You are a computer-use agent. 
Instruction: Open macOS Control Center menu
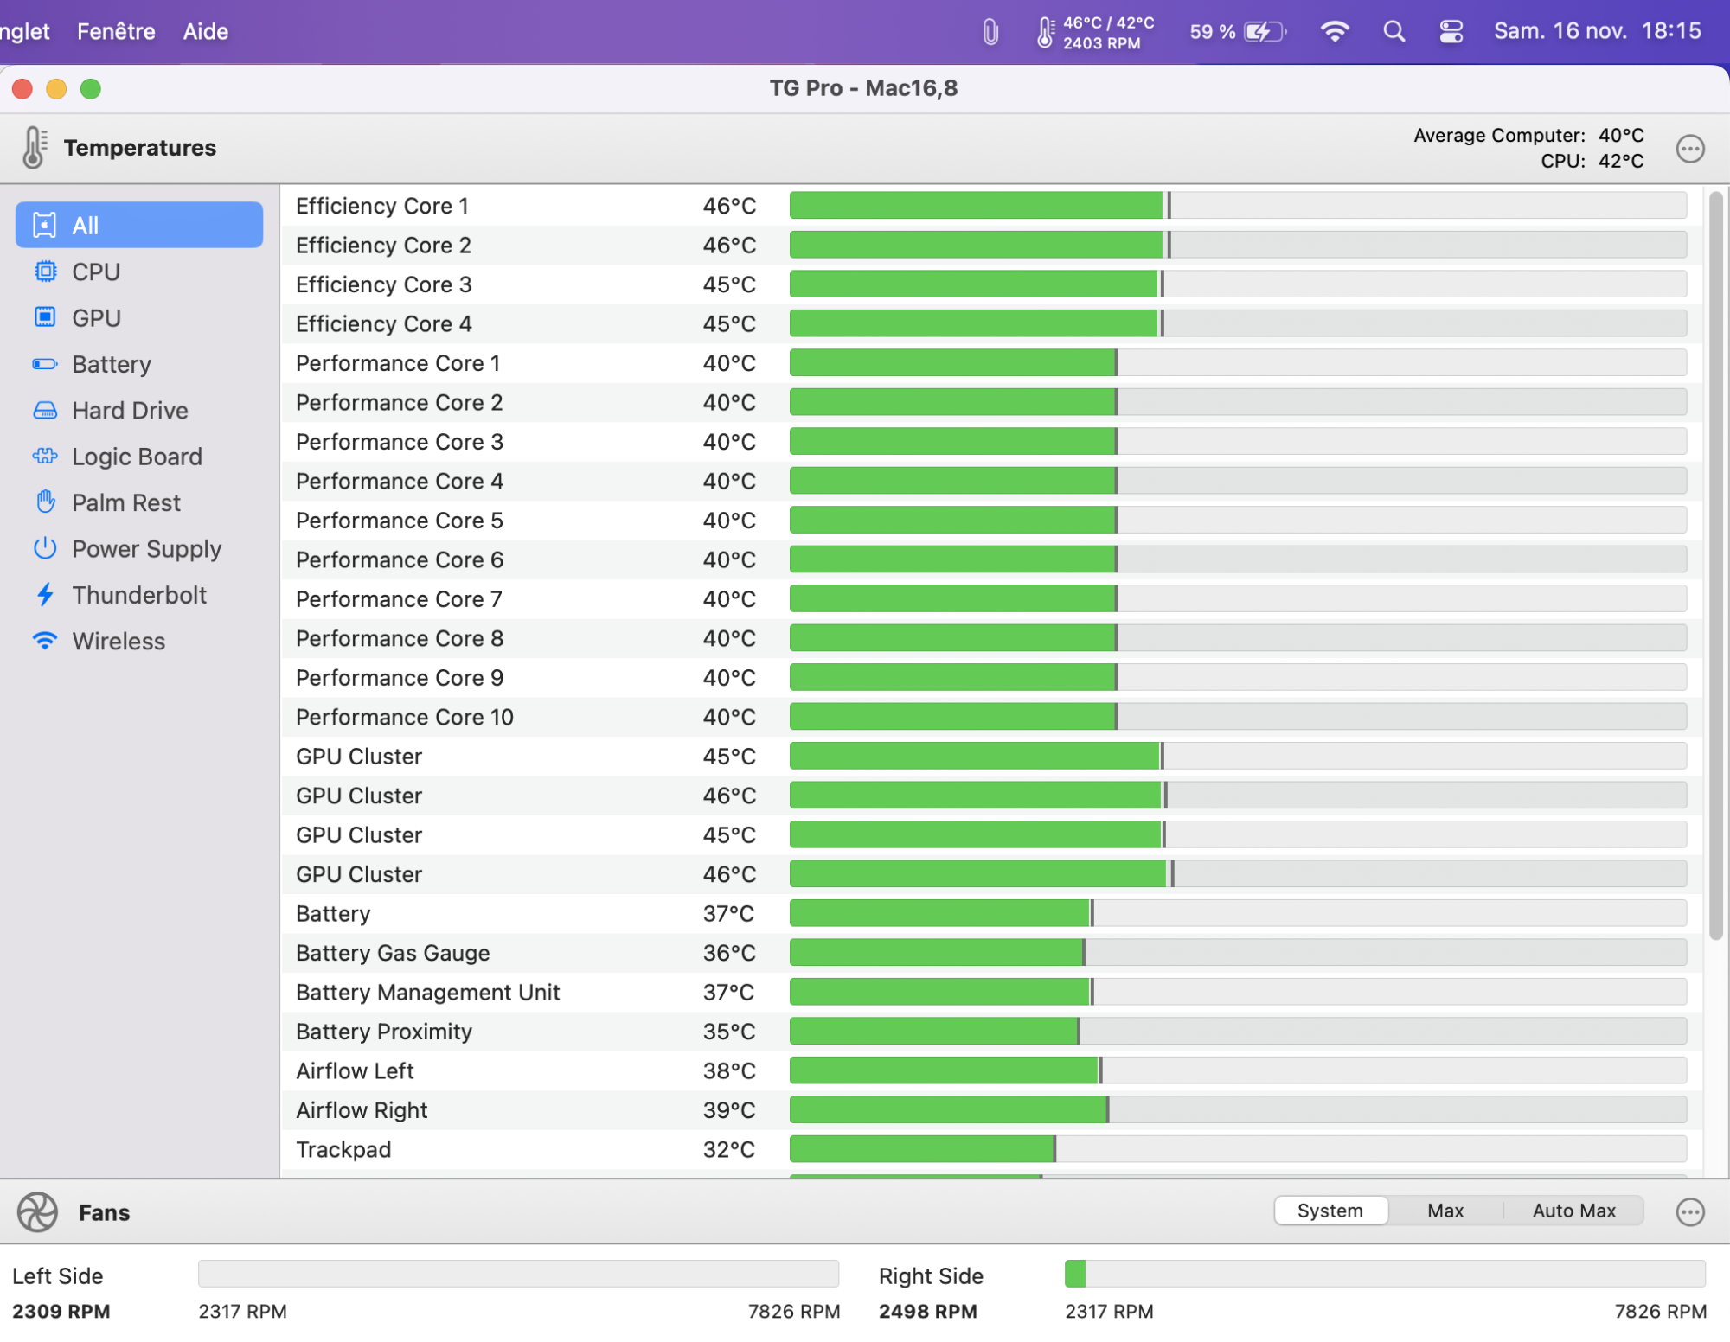(1451, 32)
